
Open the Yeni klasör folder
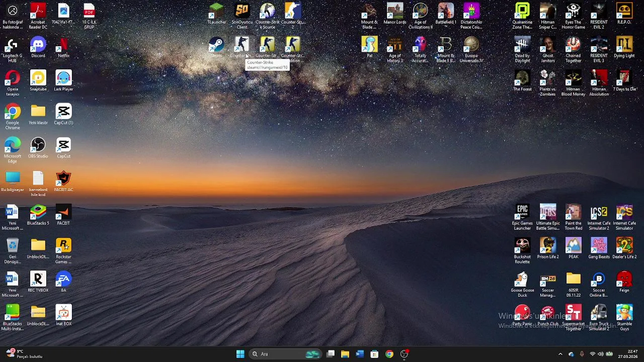tap(38, 115)
